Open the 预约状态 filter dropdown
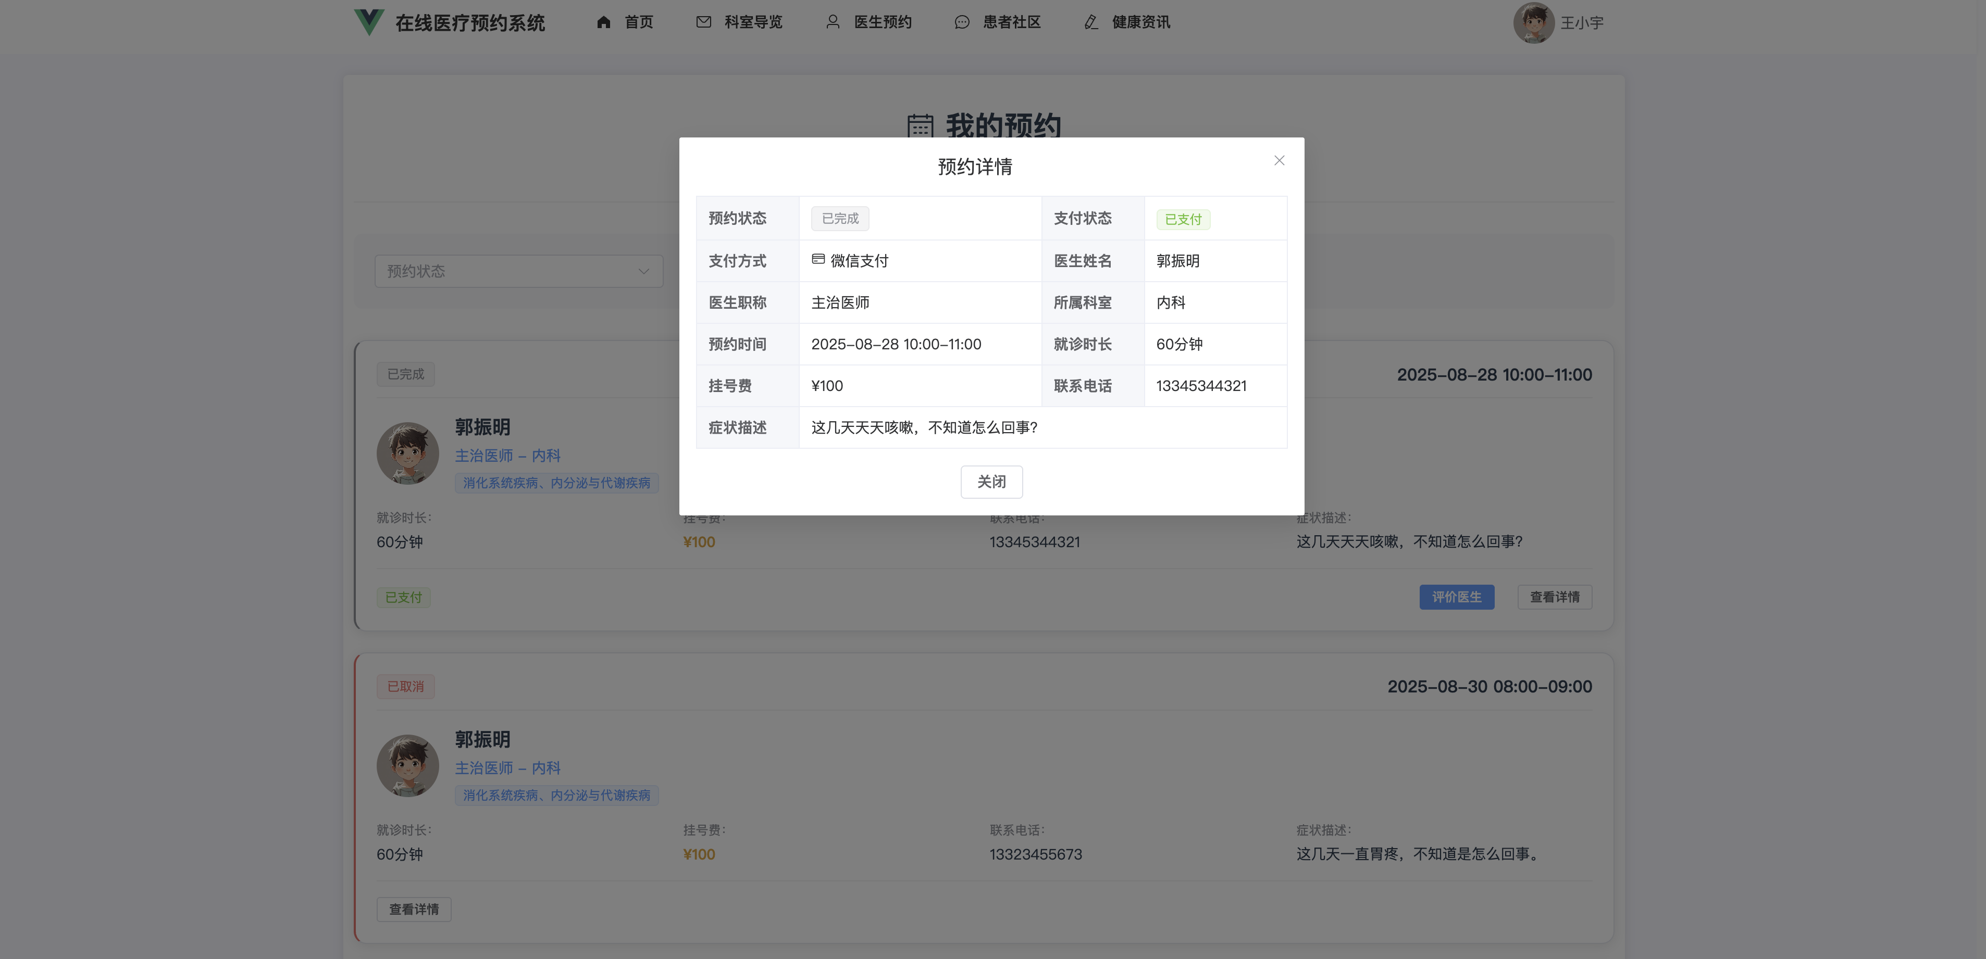This screenshot has width=1986, height=959. pos(509,271)
